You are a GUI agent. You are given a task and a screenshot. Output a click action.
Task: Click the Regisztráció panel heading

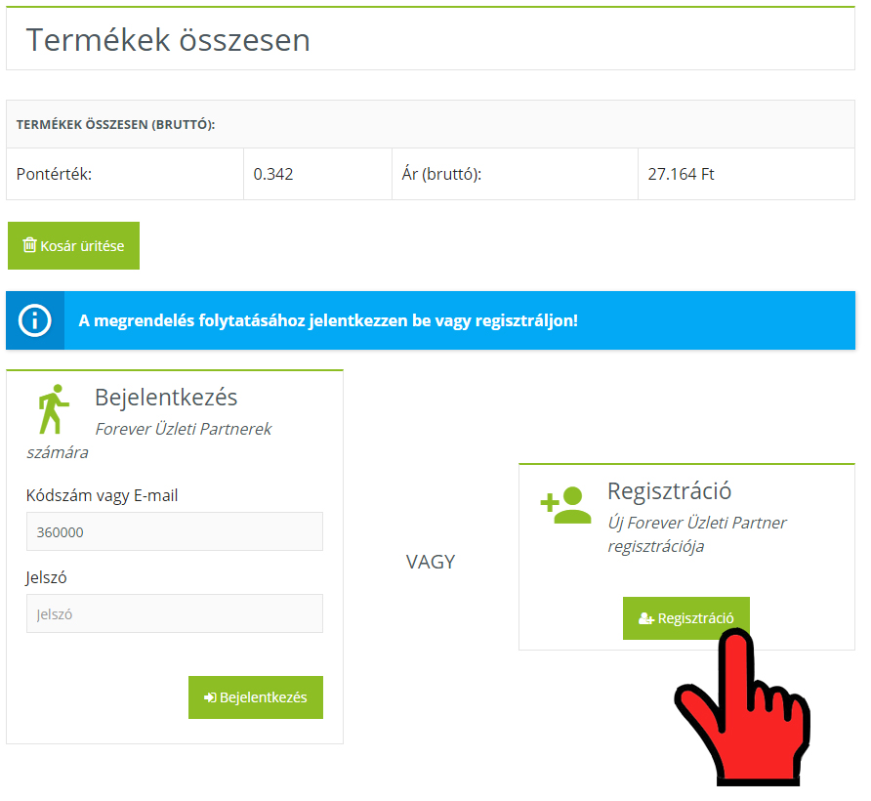[x=669, y=490]
